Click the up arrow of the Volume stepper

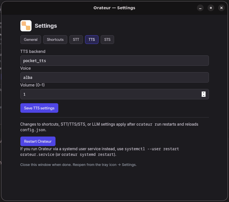204,93
